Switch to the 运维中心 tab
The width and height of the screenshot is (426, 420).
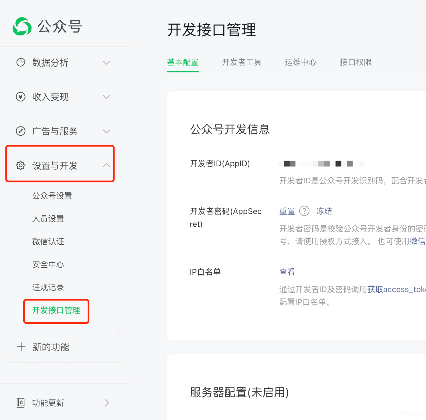[301, 62]
